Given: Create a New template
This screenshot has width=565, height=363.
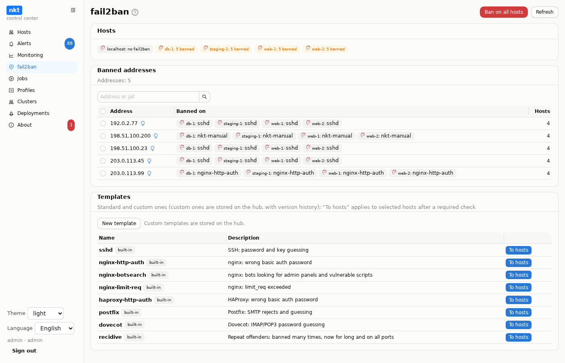Looking at the screenshot, I should 119,223.
